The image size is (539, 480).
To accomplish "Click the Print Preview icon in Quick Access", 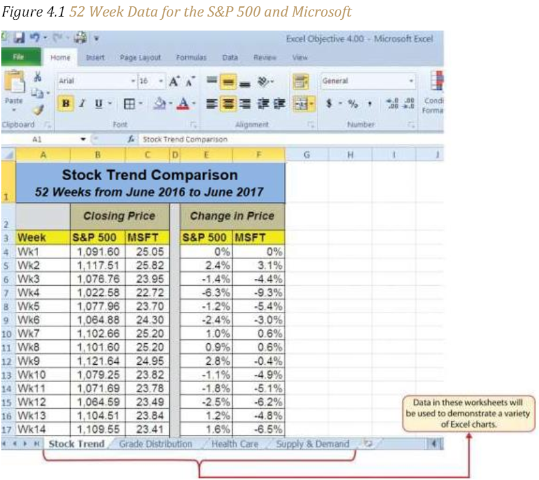I will 80,38.
